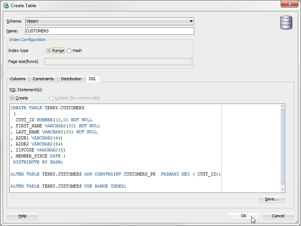Click the Cancel button

278,216
